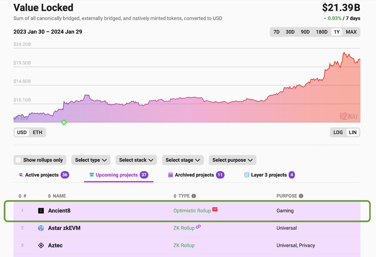Image resolution: width=376 pixels, height=257 pixels.
Task: Click the 0.03% seven-day change value
Action: (334, 19)
